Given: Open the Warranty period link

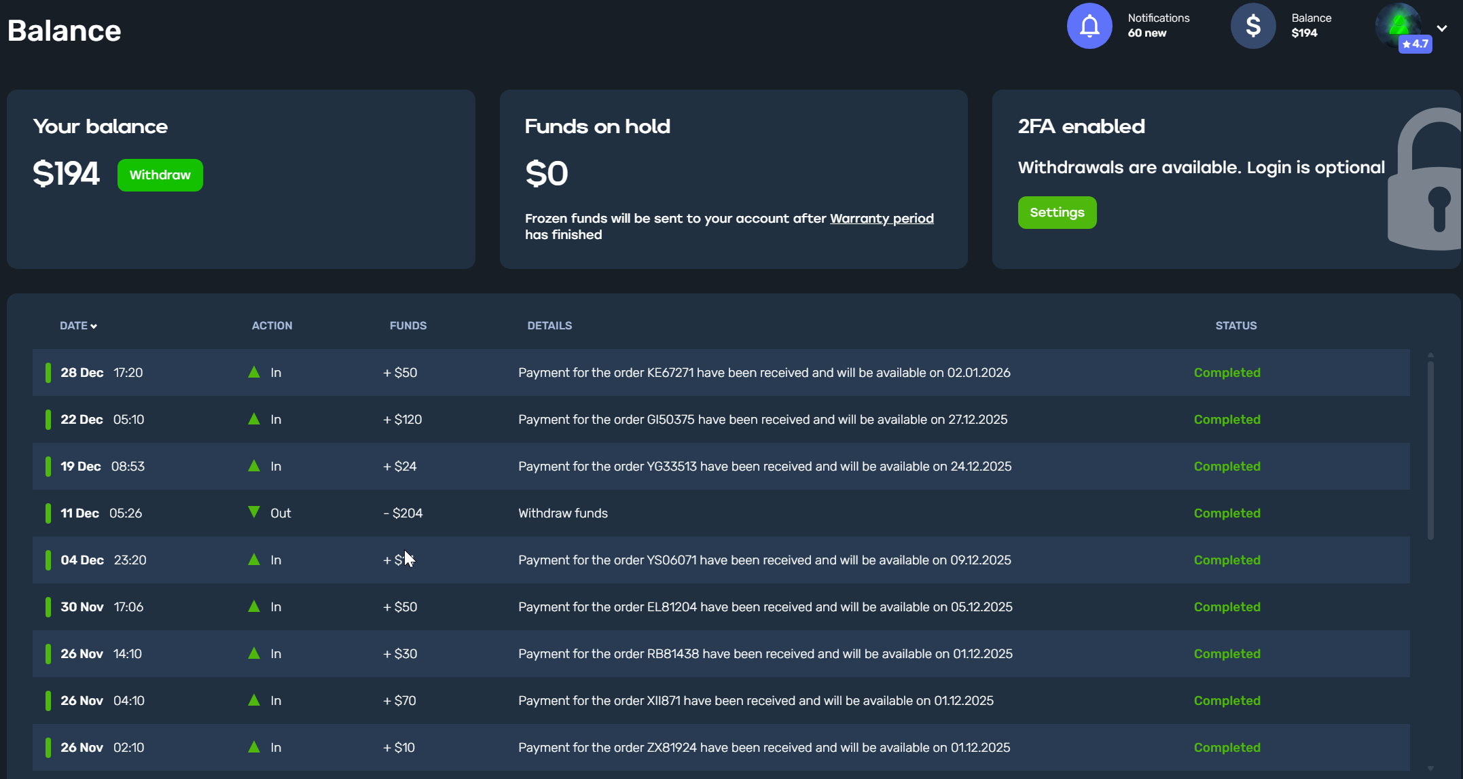Looking at the screenshot, I should click(881, 219).
